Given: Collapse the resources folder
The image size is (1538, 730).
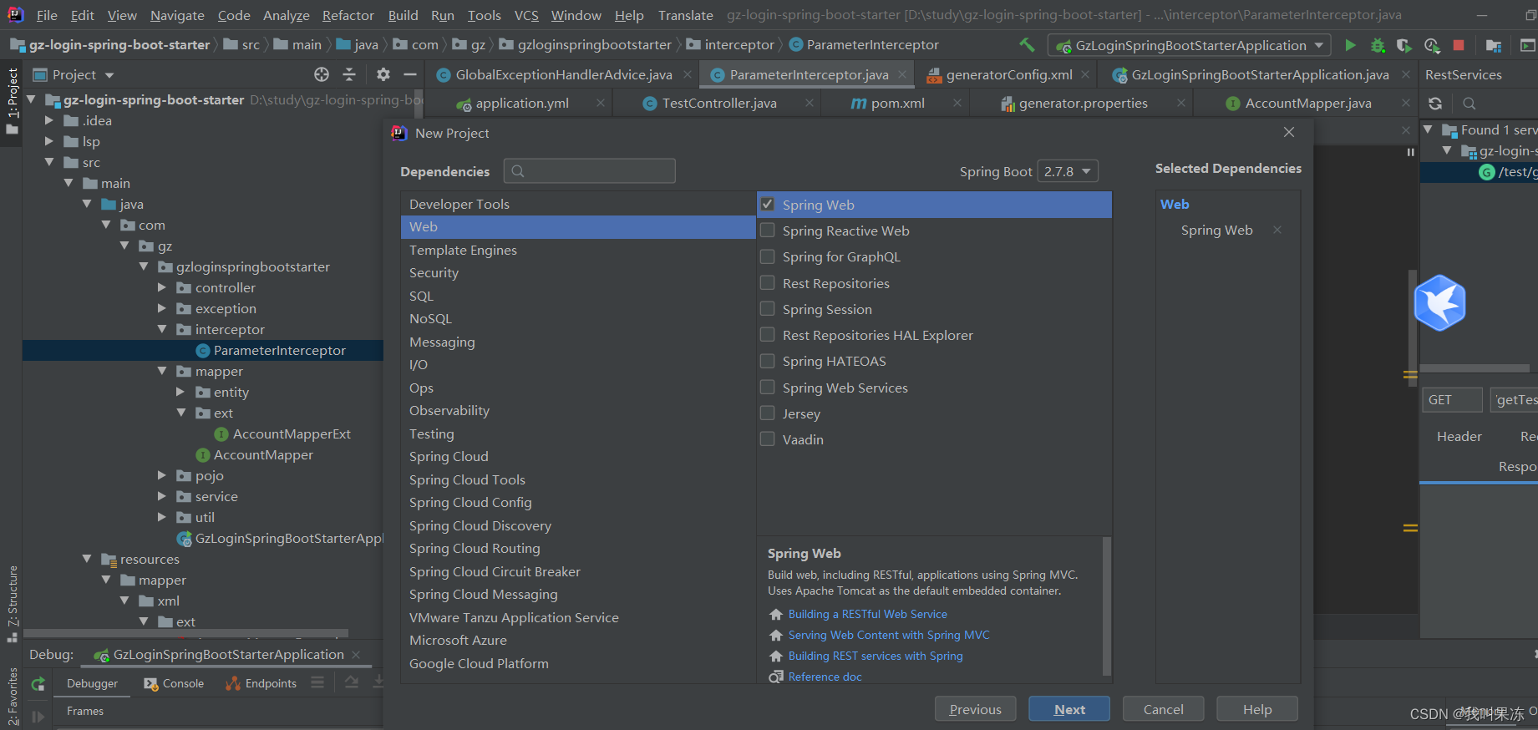Looking at the screenshot, I should [x=87, y=559].
